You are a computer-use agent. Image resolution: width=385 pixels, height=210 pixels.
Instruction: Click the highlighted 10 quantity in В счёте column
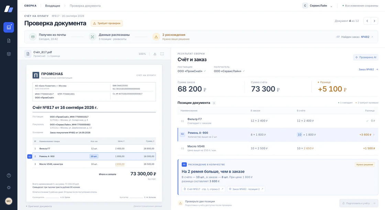[x=299, y=135]
